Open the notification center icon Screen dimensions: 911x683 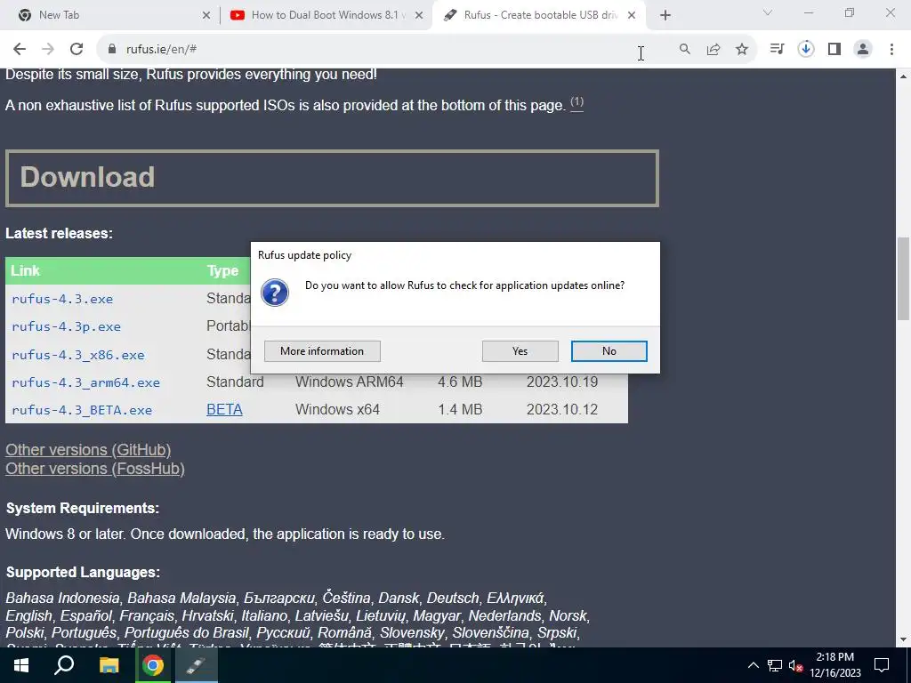(882, 665)
